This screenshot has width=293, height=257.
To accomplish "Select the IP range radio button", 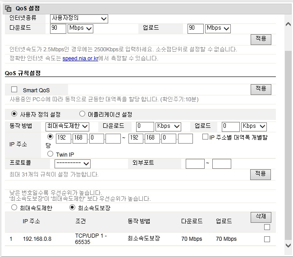I will [x=50, y=137].
